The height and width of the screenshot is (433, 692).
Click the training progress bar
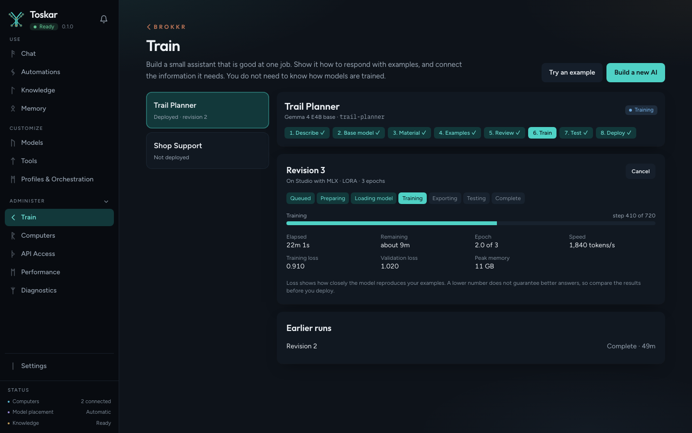point(471,223)
